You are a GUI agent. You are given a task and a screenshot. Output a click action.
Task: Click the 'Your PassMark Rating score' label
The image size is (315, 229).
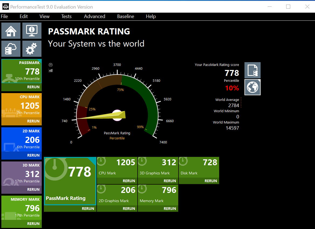pos(217,65)
